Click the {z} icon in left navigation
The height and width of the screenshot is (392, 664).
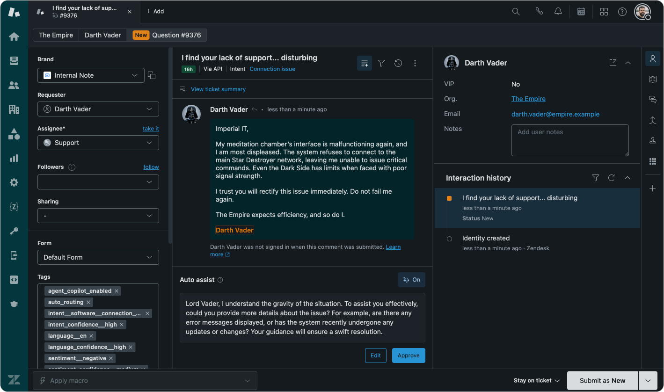[x=14, y=207]
